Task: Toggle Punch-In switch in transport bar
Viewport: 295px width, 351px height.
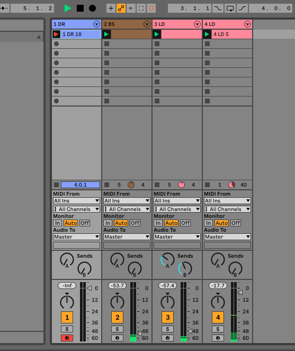Action: tap(218, 8)
